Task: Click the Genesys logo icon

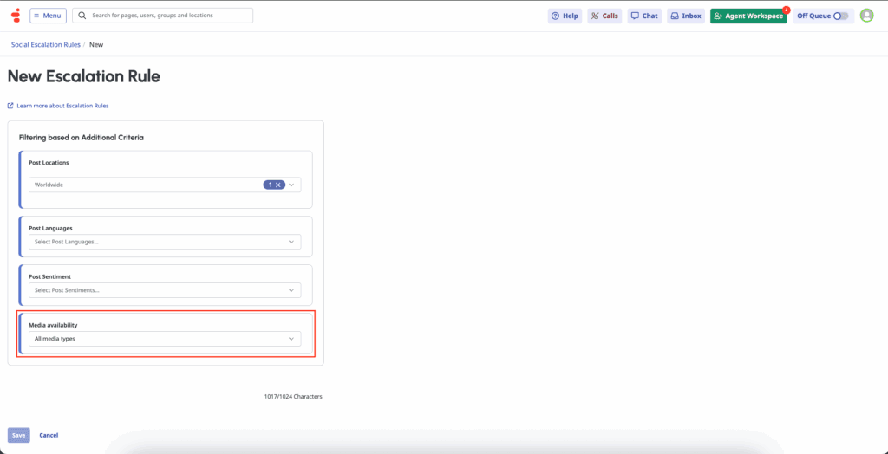Action: coord(15,16)
